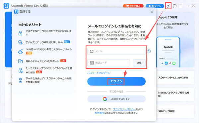Click text 24時間365日対応の専門カスタマーサポート

pos(49,49)
